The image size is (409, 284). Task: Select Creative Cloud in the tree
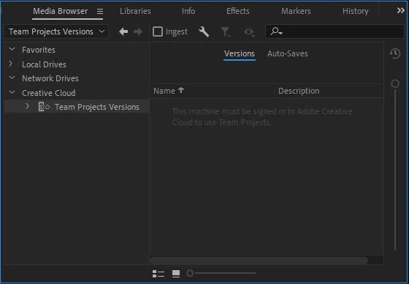point(48,93)
